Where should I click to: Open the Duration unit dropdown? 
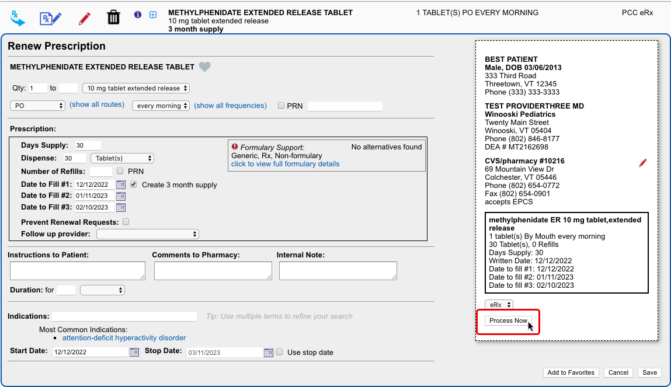[102, 290]
